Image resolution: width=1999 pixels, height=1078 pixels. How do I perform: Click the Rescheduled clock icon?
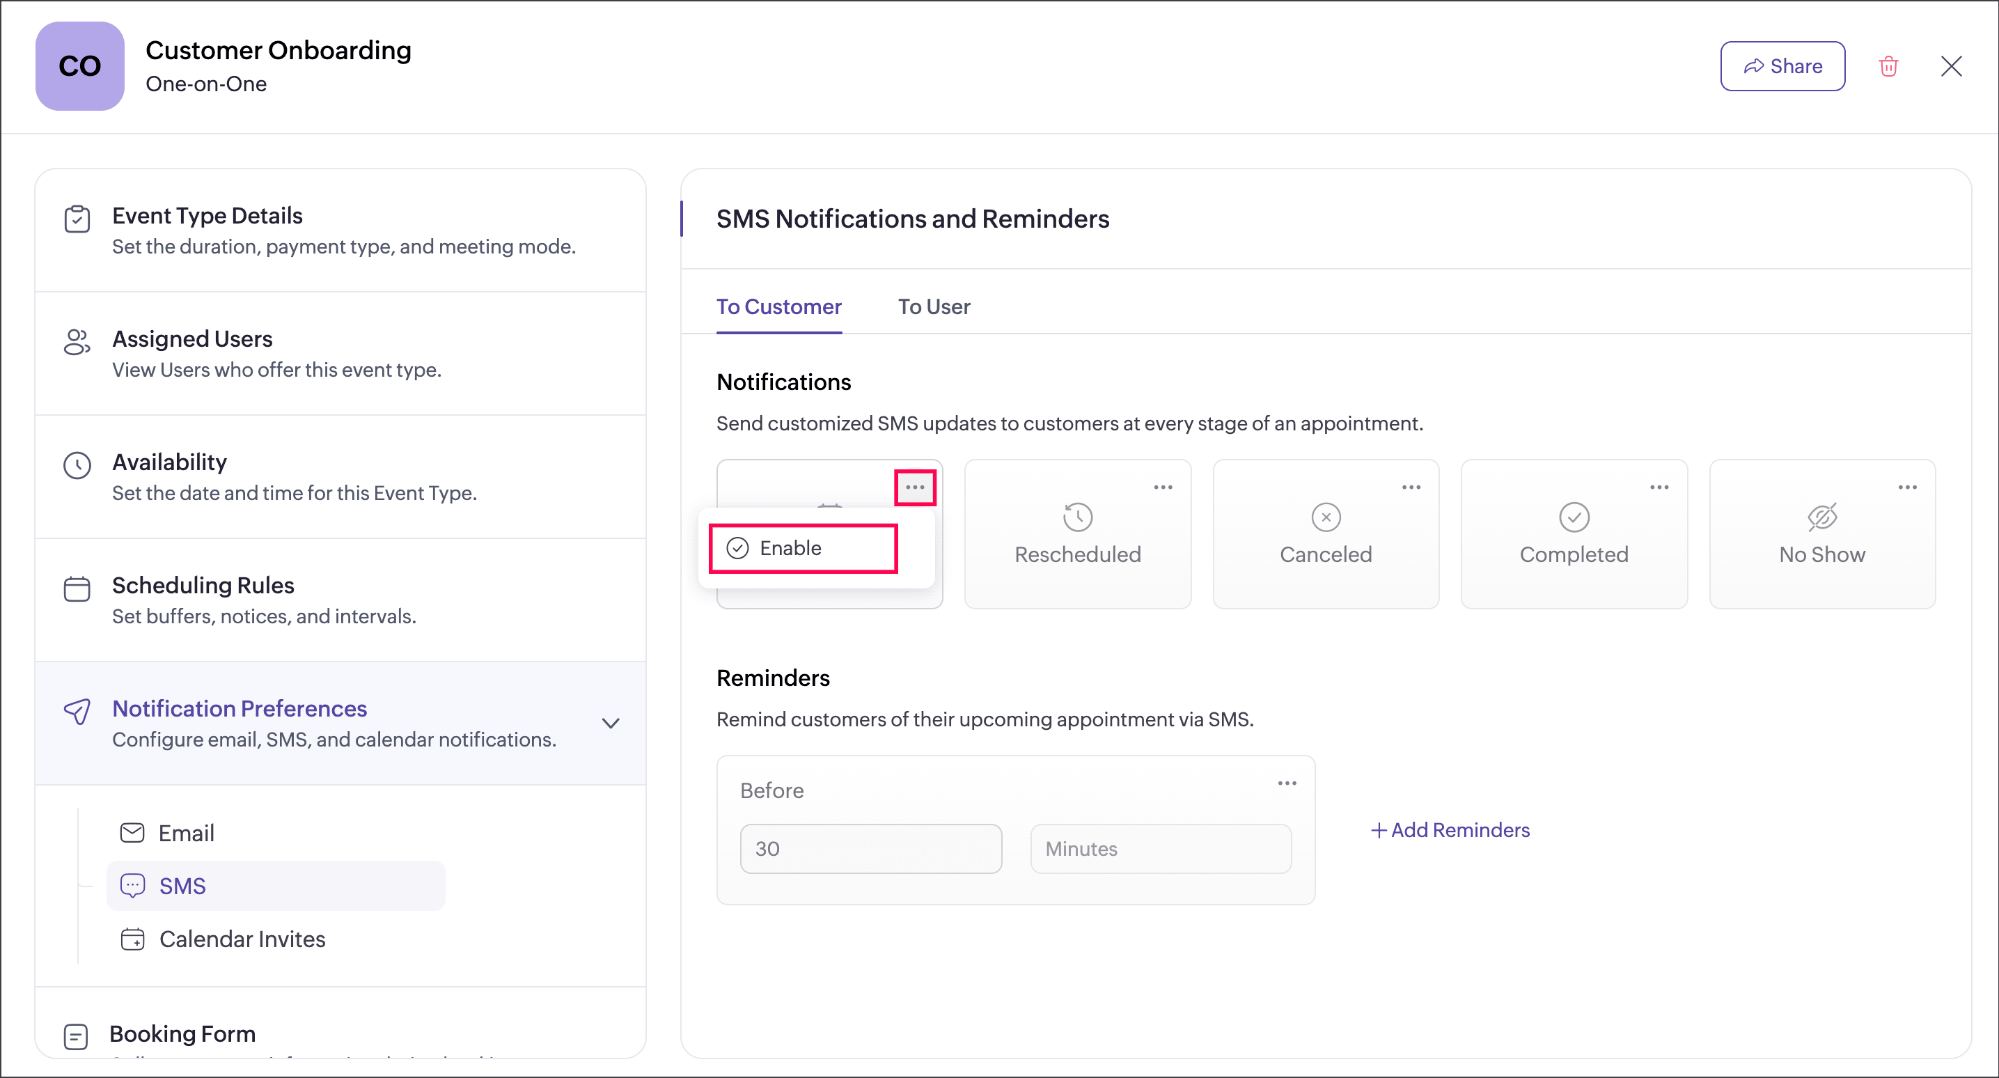click(1077, 517)
